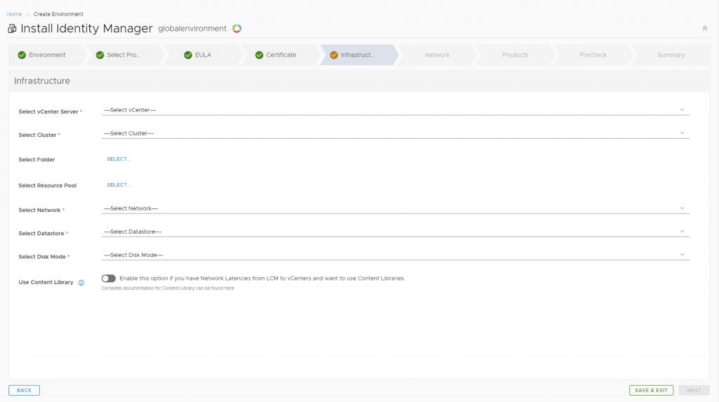Open the Select Network dropdown

395,208
